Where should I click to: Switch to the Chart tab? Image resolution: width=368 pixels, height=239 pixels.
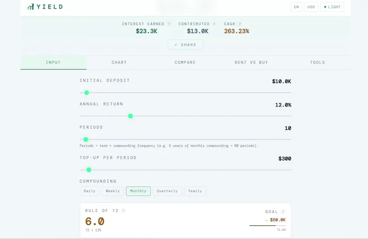(x=119, y=63)
